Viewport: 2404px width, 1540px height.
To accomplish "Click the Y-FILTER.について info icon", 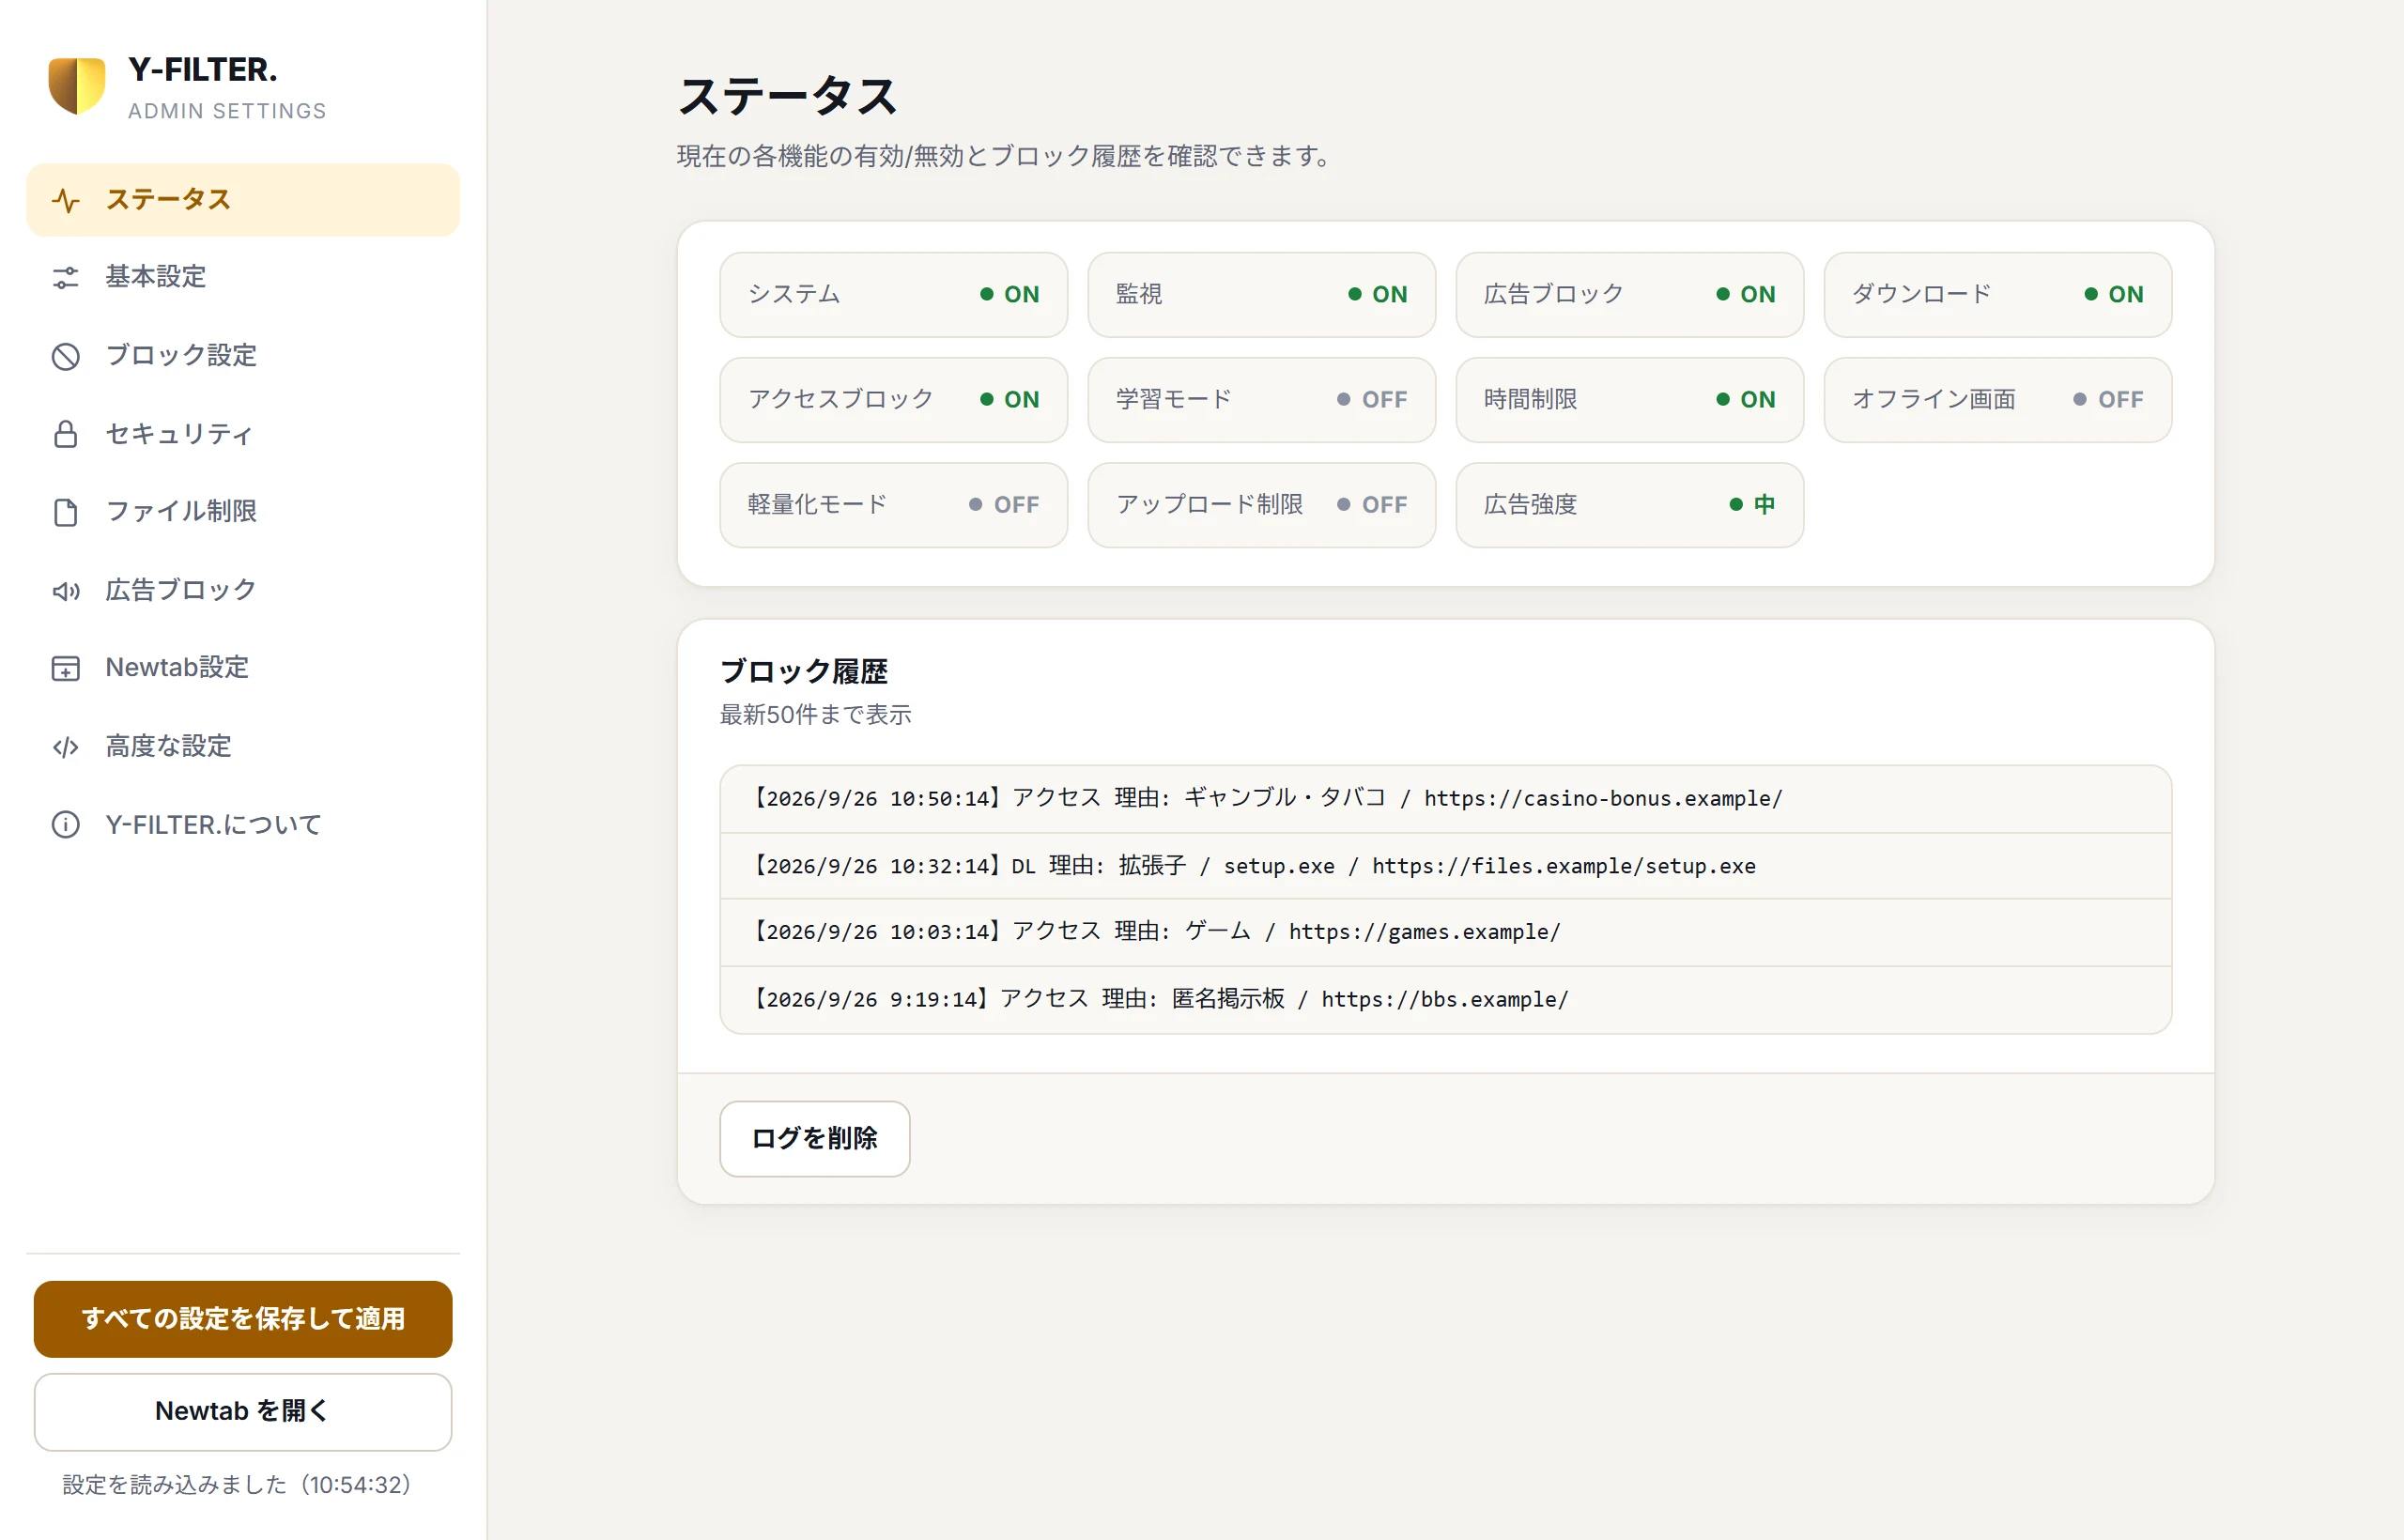I will tap(66, 825).
